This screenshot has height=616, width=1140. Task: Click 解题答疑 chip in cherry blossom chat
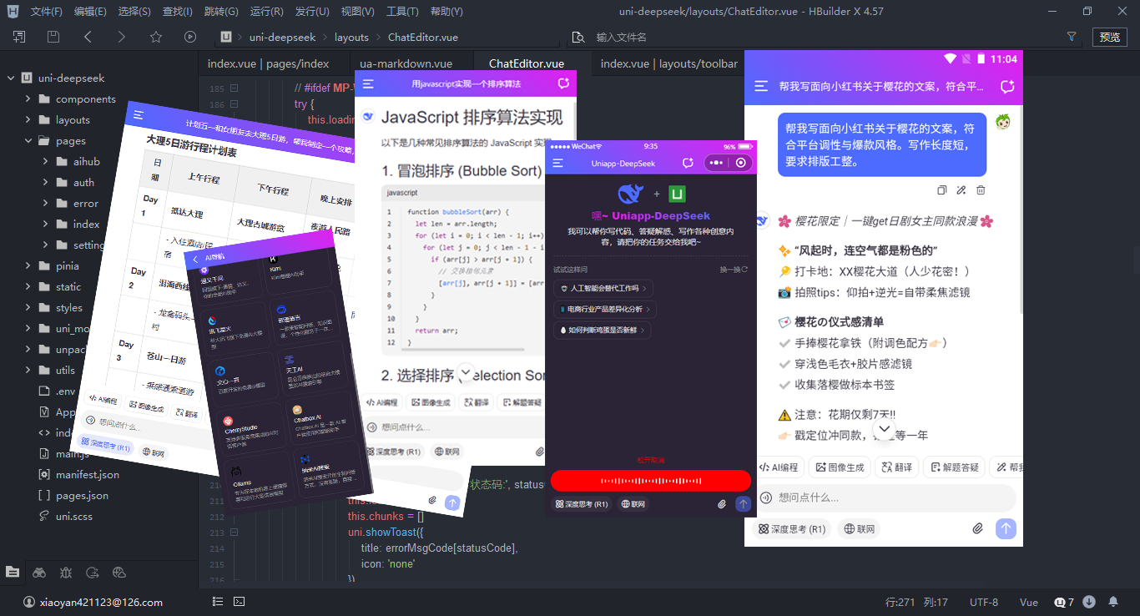point(954,467)
